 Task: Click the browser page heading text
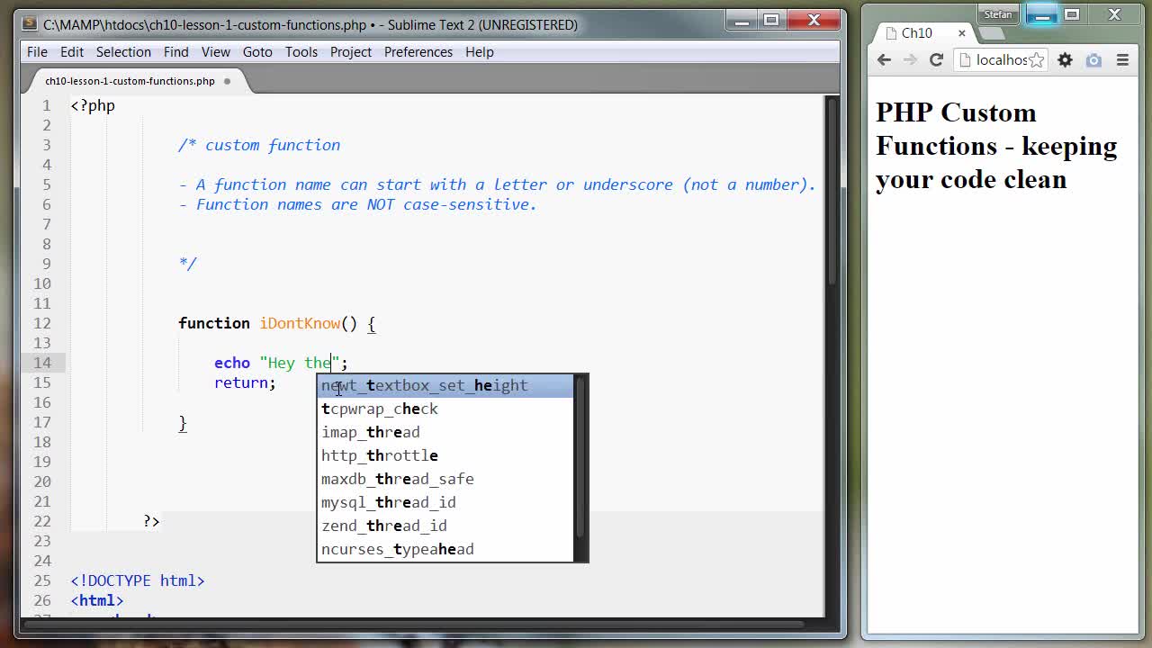[996, 146]
